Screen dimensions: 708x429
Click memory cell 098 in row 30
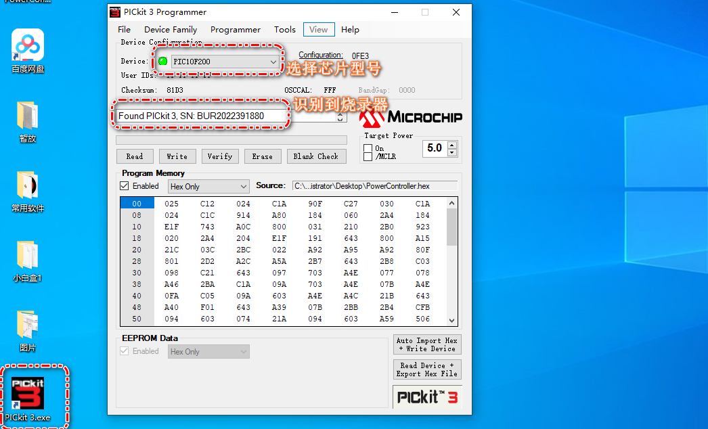tap(171, 273)
